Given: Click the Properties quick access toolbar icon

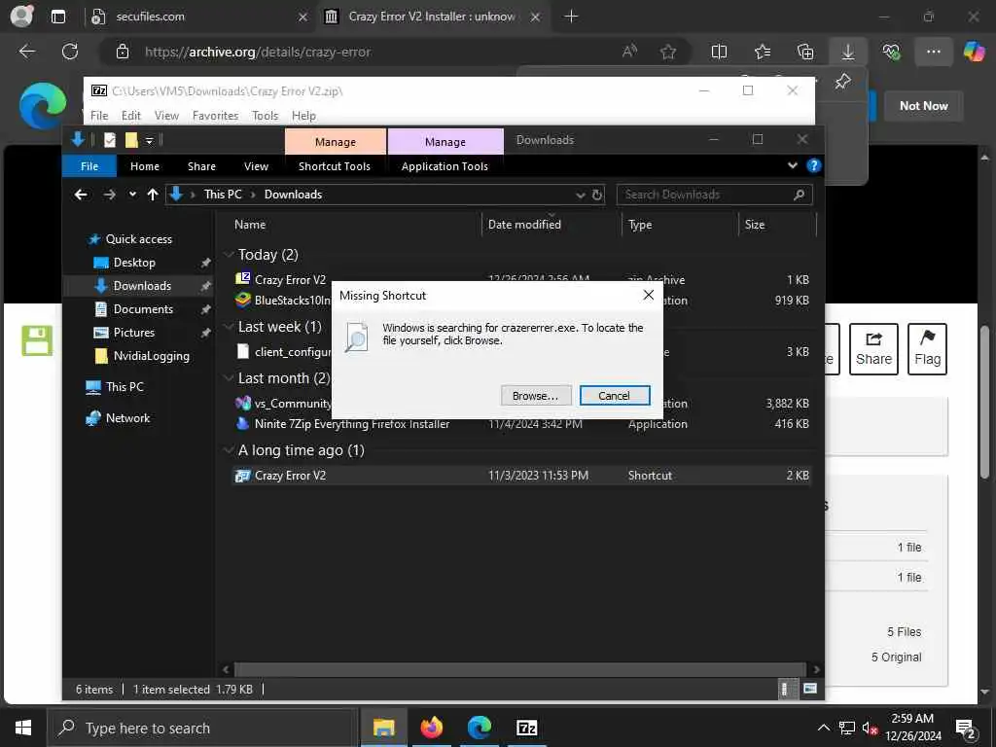Looking at the screenshot, I should click(x=110, y=140).
